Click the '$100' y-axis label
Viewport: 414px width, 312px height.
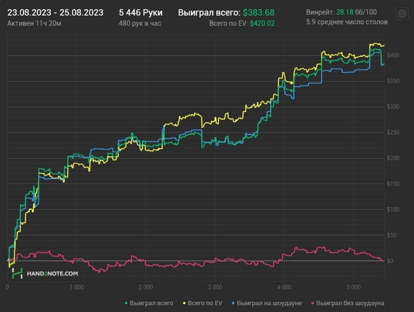click(393, 209)
